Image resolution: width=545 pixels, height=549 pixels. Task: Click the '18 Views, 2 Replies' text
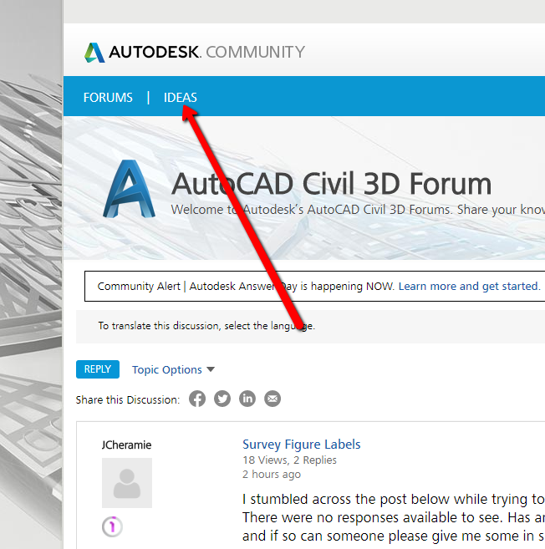pos(289,460)
